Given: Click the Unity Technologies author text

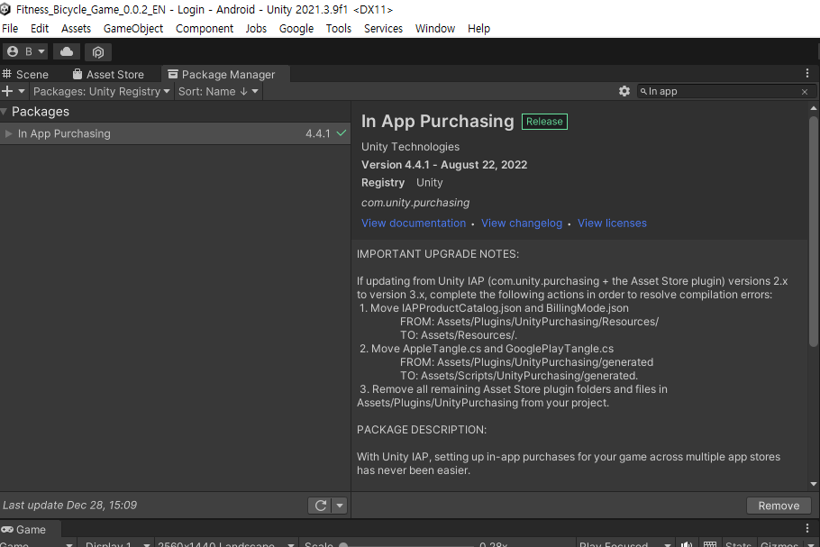Looking at the screenshot, I should (x=410, y=147).
